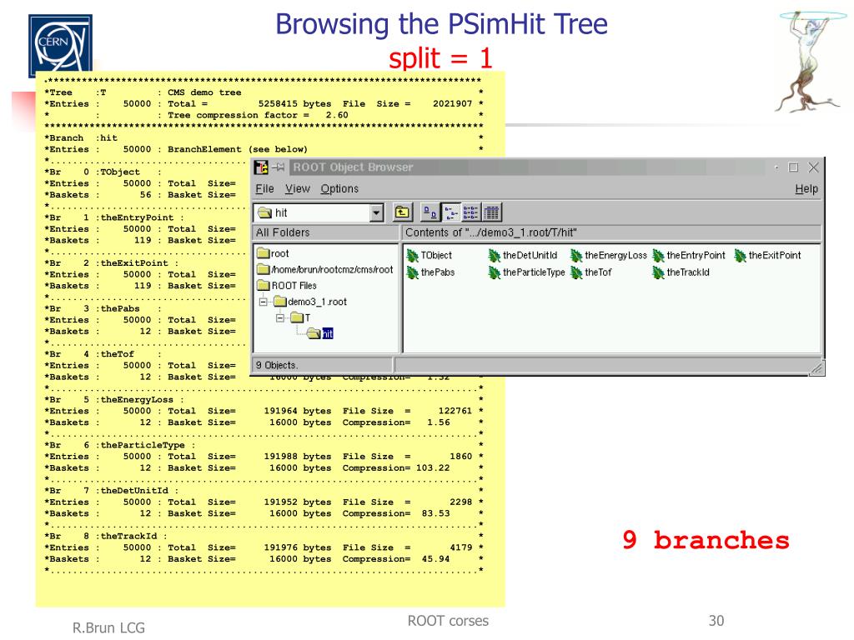Click the Contents of demo3_1.root/T/hit header
854x640 pixels.
pos(611,233)
